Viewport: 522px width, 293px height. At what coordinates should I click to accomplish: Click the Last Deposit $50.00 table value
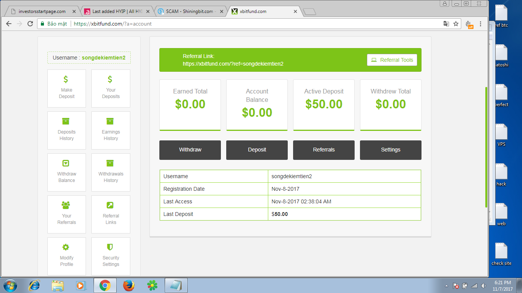point(280,214)
